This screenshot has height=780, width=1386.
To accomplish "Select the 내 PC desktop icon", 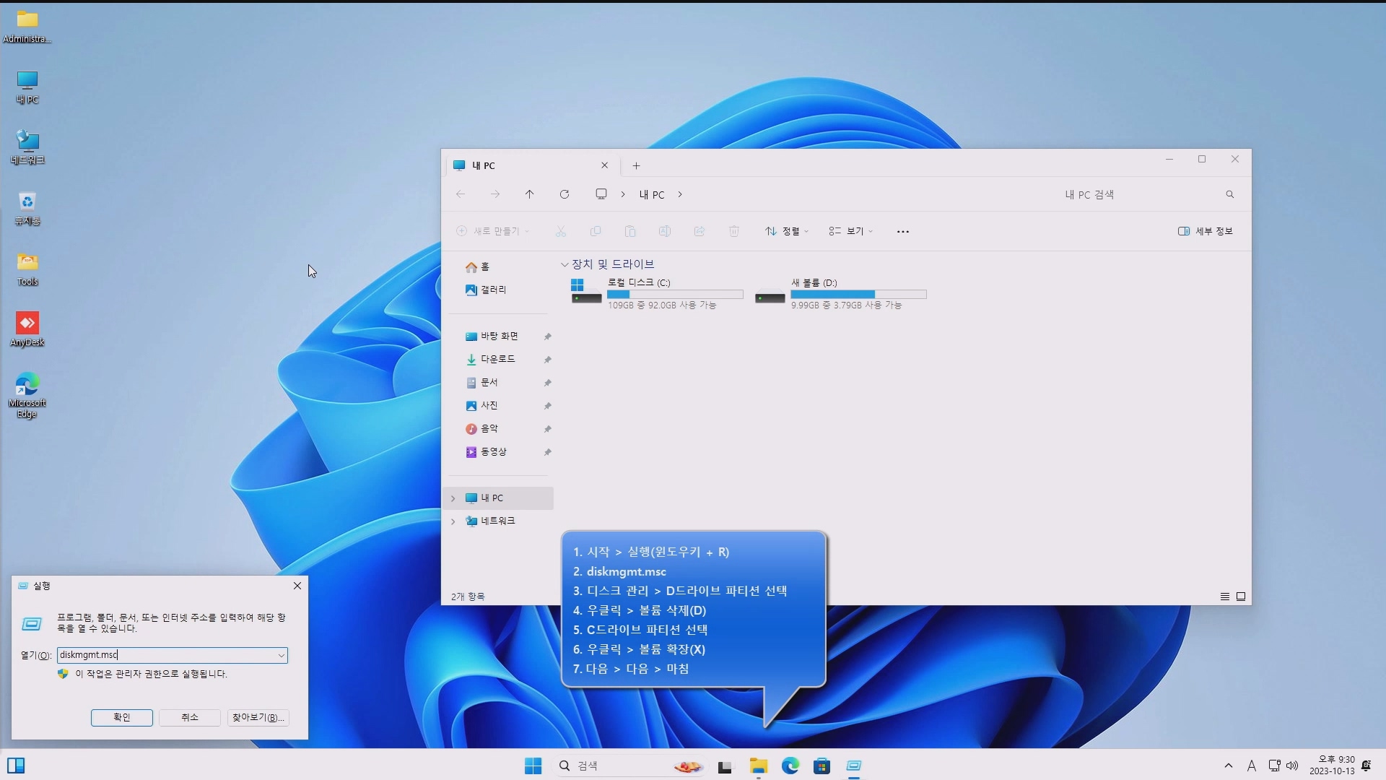I will (27, 87).
